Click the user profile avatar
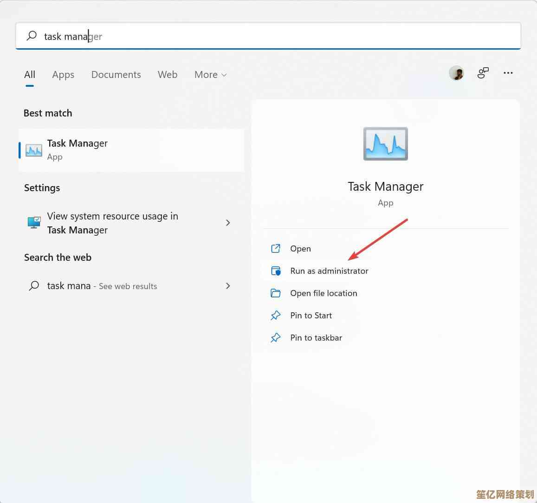Image resolution: width=537 pixels, height=503 pixels. [456, 73]
